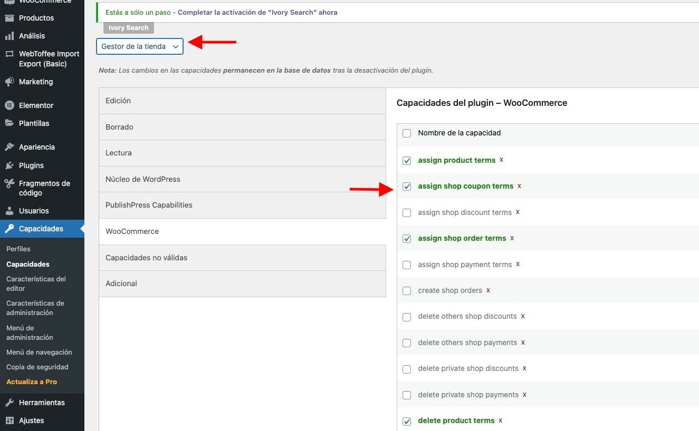Click red x next to delete private shop discounts
Screen dimensions: 699x431
pyautogui.click(x=524, y=368)
